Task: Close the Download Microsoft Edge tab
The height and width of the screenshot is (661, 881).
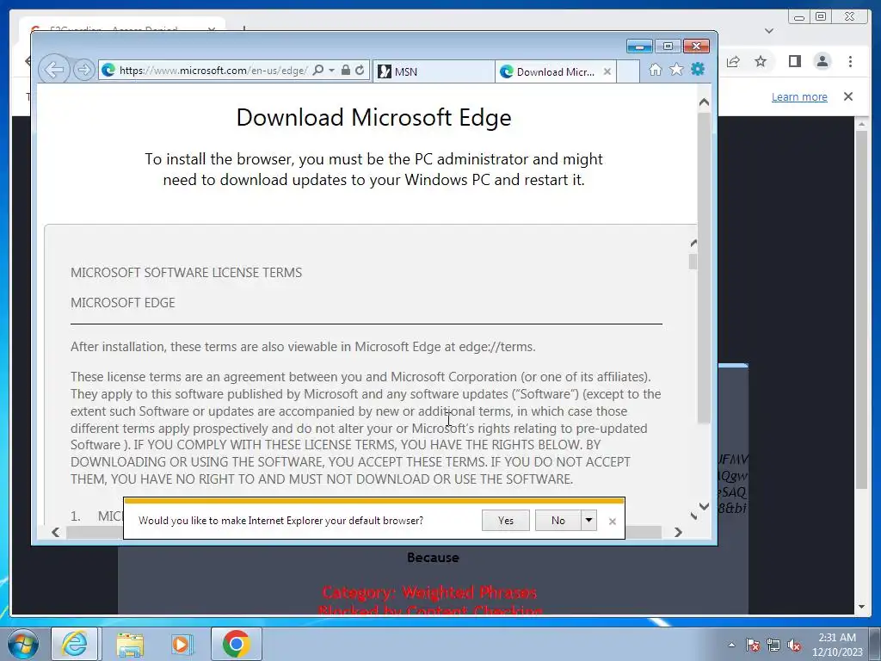Action: [607, 71]
